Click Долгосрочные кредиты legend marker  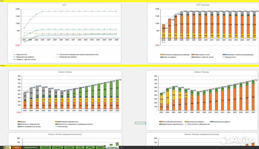186,121
